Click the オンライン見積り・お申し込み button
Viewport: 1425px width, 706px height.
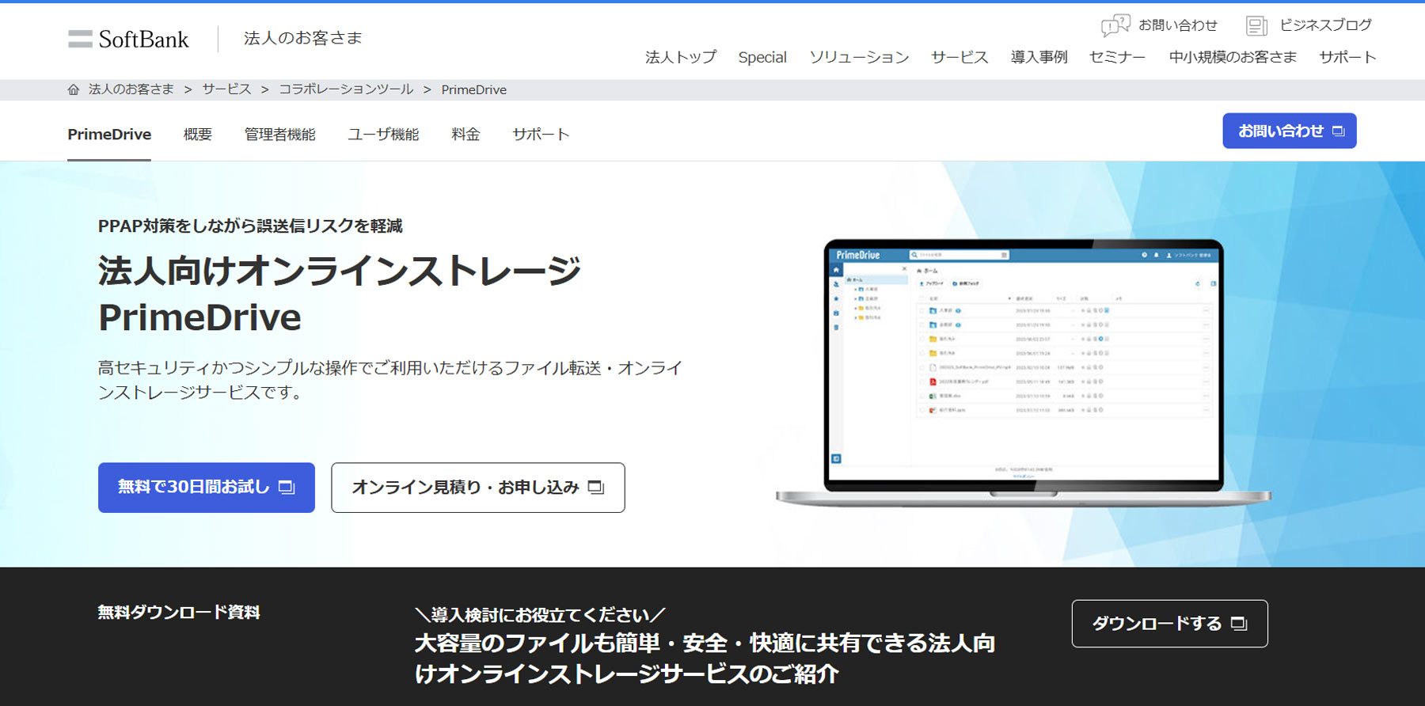click(478, 488)
